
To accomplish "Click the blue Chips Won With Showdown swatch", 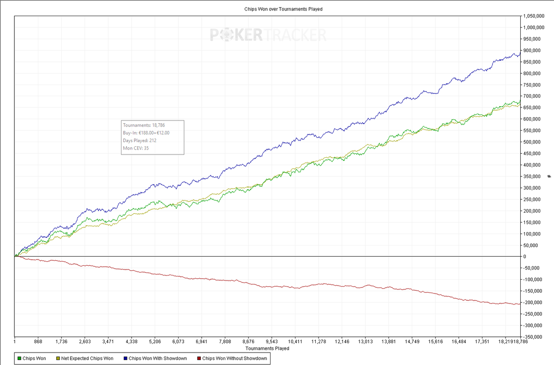I will (125, 358).
